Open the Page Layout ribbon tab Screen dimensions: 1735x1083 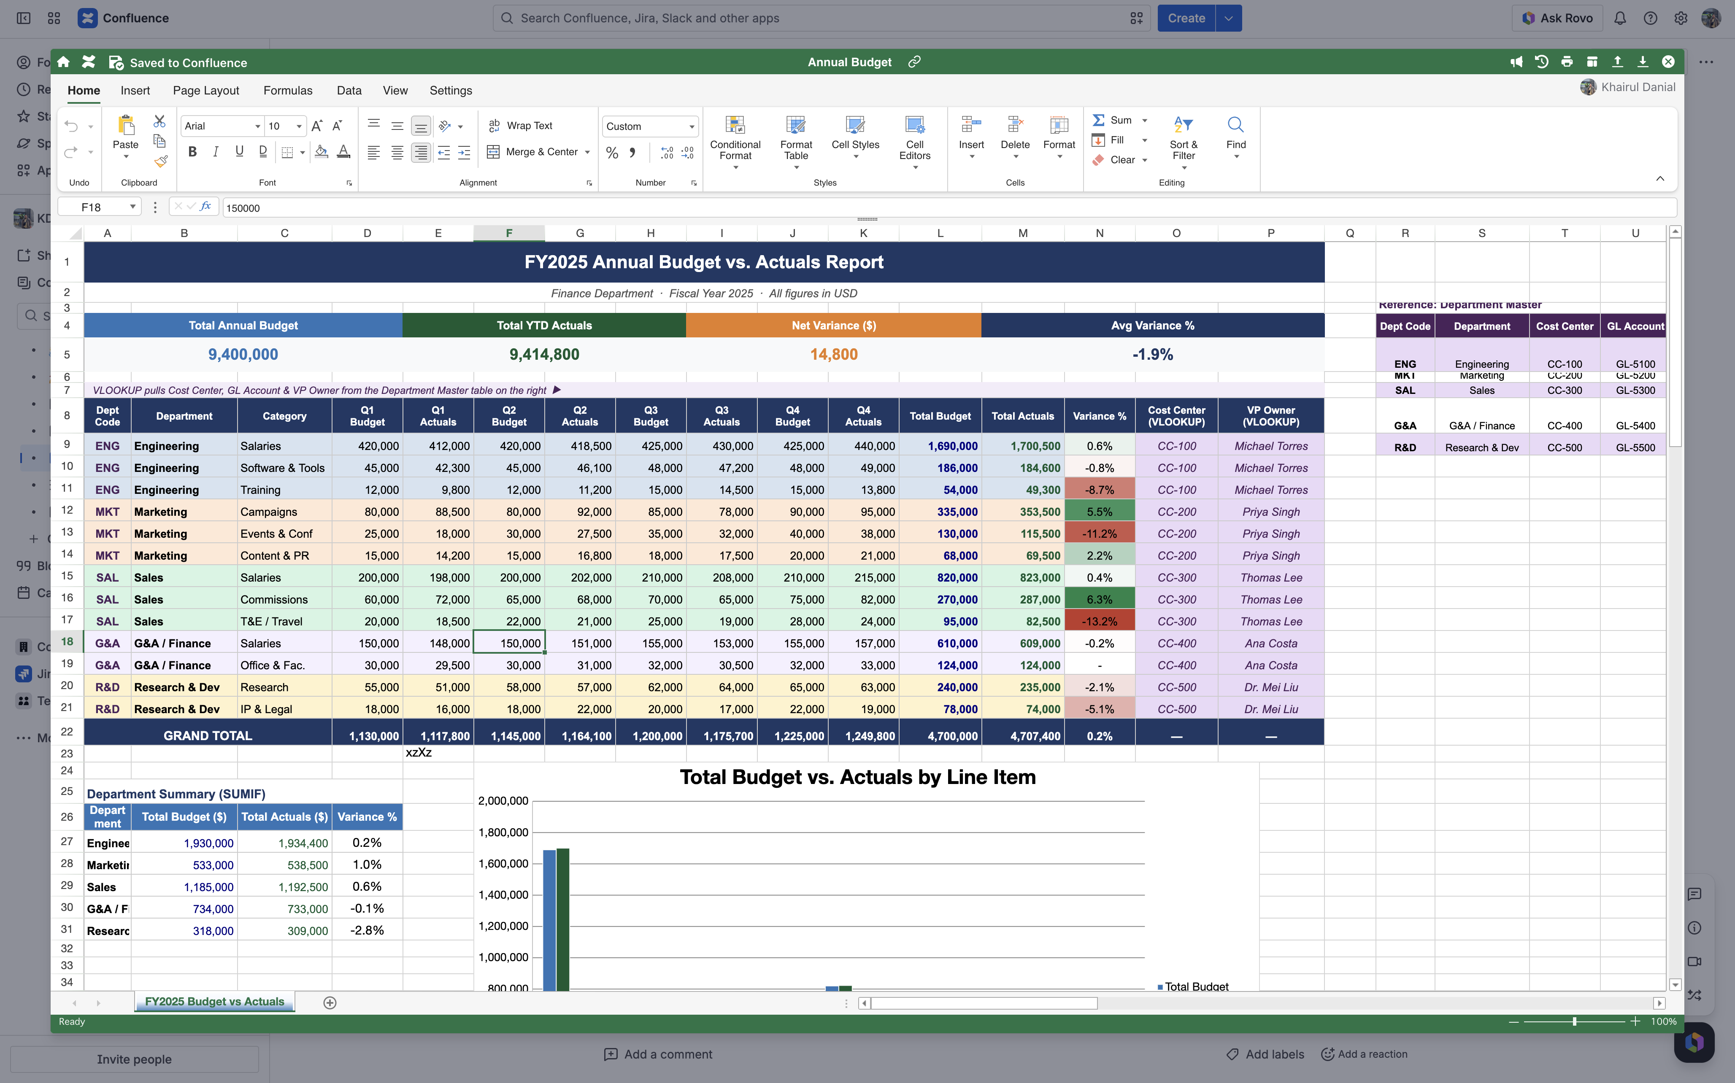pos(205,90)
